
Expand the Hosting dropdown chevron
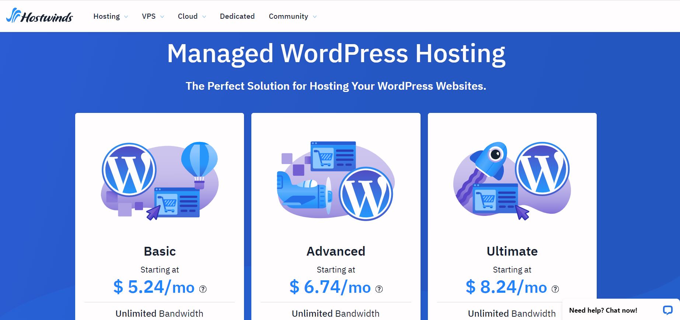(126, 17)
